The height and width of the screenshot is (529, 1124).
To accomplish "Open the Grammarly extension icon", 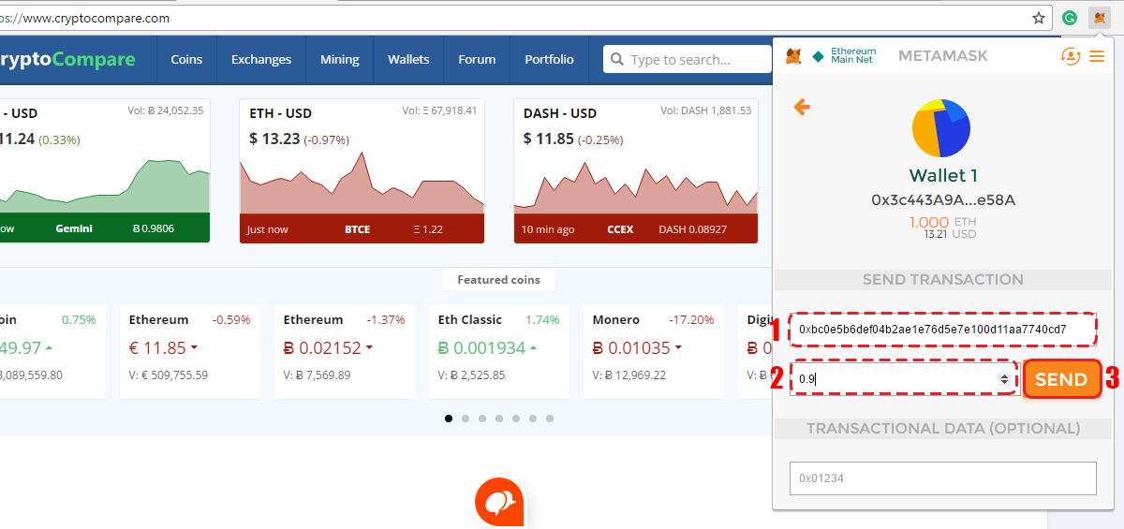I will point(1070,17).
